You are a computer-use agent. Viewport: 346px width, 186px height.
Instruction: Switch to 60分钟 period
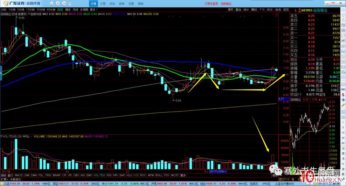[51, 10]
